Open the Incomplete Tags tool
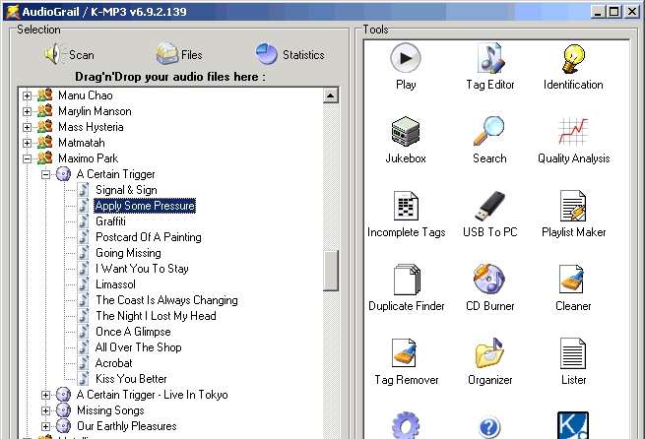 coord(406,215)
